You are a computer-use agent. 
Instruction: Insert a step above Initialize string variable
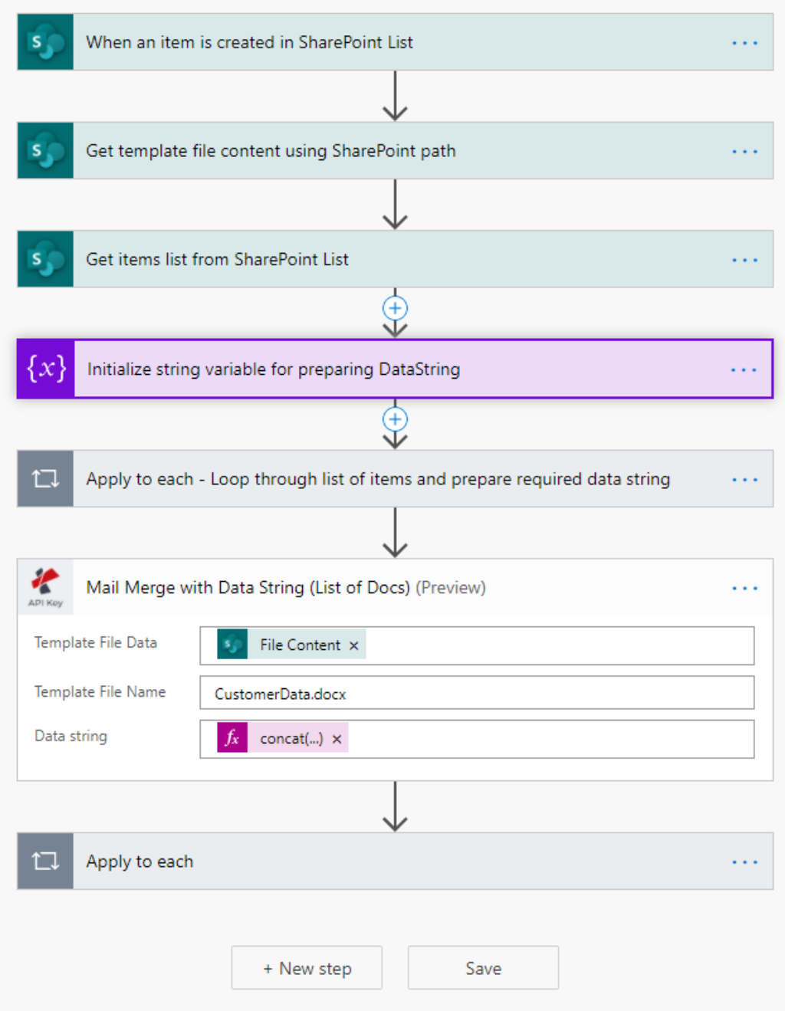[395, 309]
